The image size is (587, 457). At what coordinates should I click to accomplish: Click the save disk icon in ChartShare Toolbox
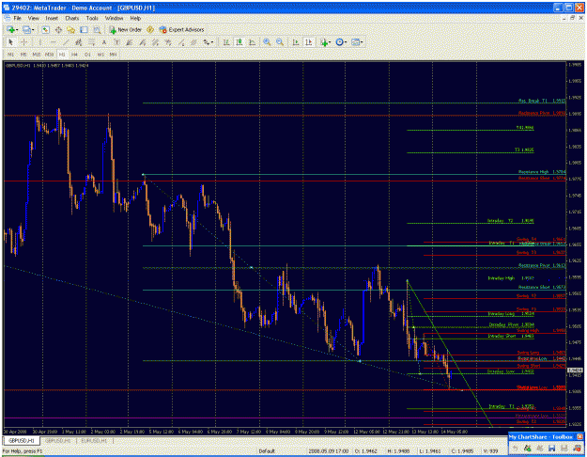tap(552, 448)
